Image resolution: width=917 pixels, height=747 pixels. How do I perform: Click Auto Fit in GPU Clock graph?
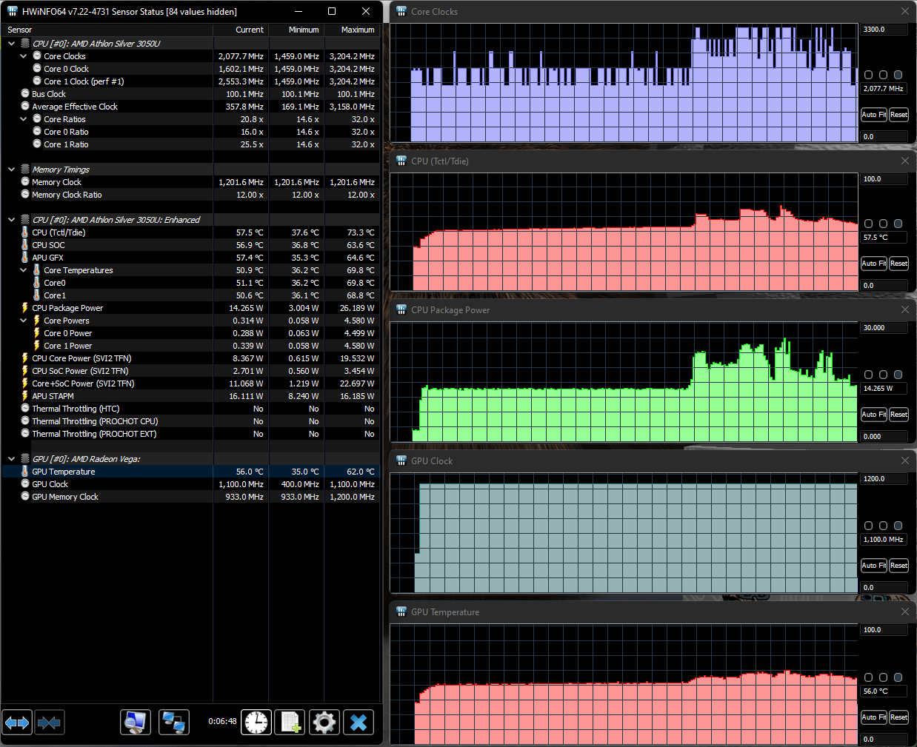tap(873, 566)
